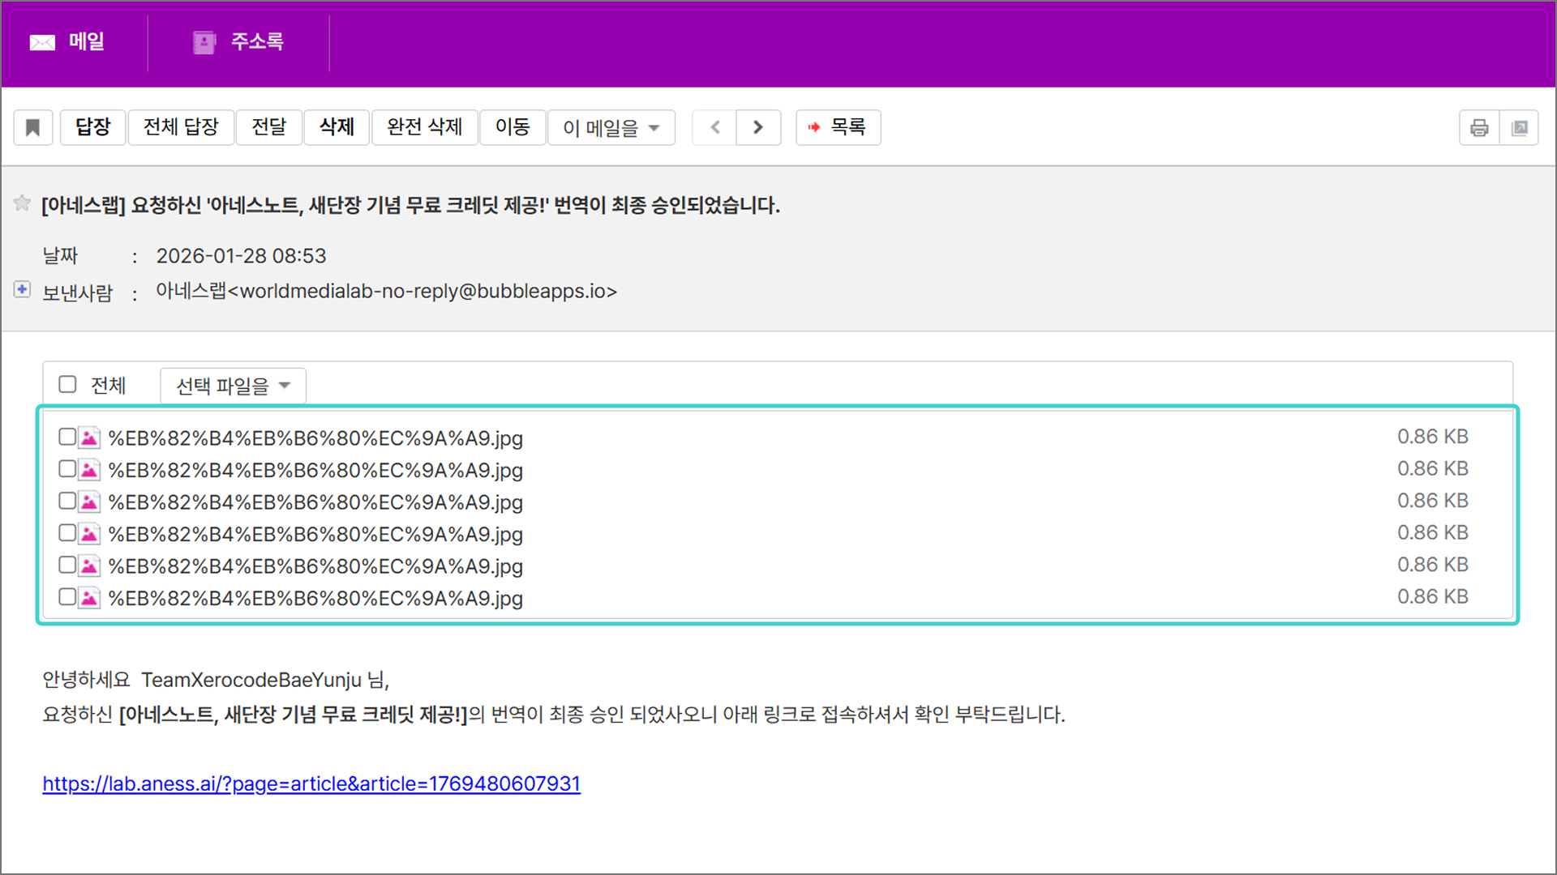The height and width of the screenshot is (875, 1557).
Task: Click the 목록 list button
Action: point(839,127)
